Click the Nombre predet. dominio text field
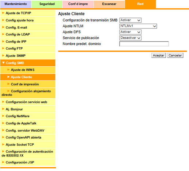The height and width of the screenshot is (171, 189). [x=144, y=44]
